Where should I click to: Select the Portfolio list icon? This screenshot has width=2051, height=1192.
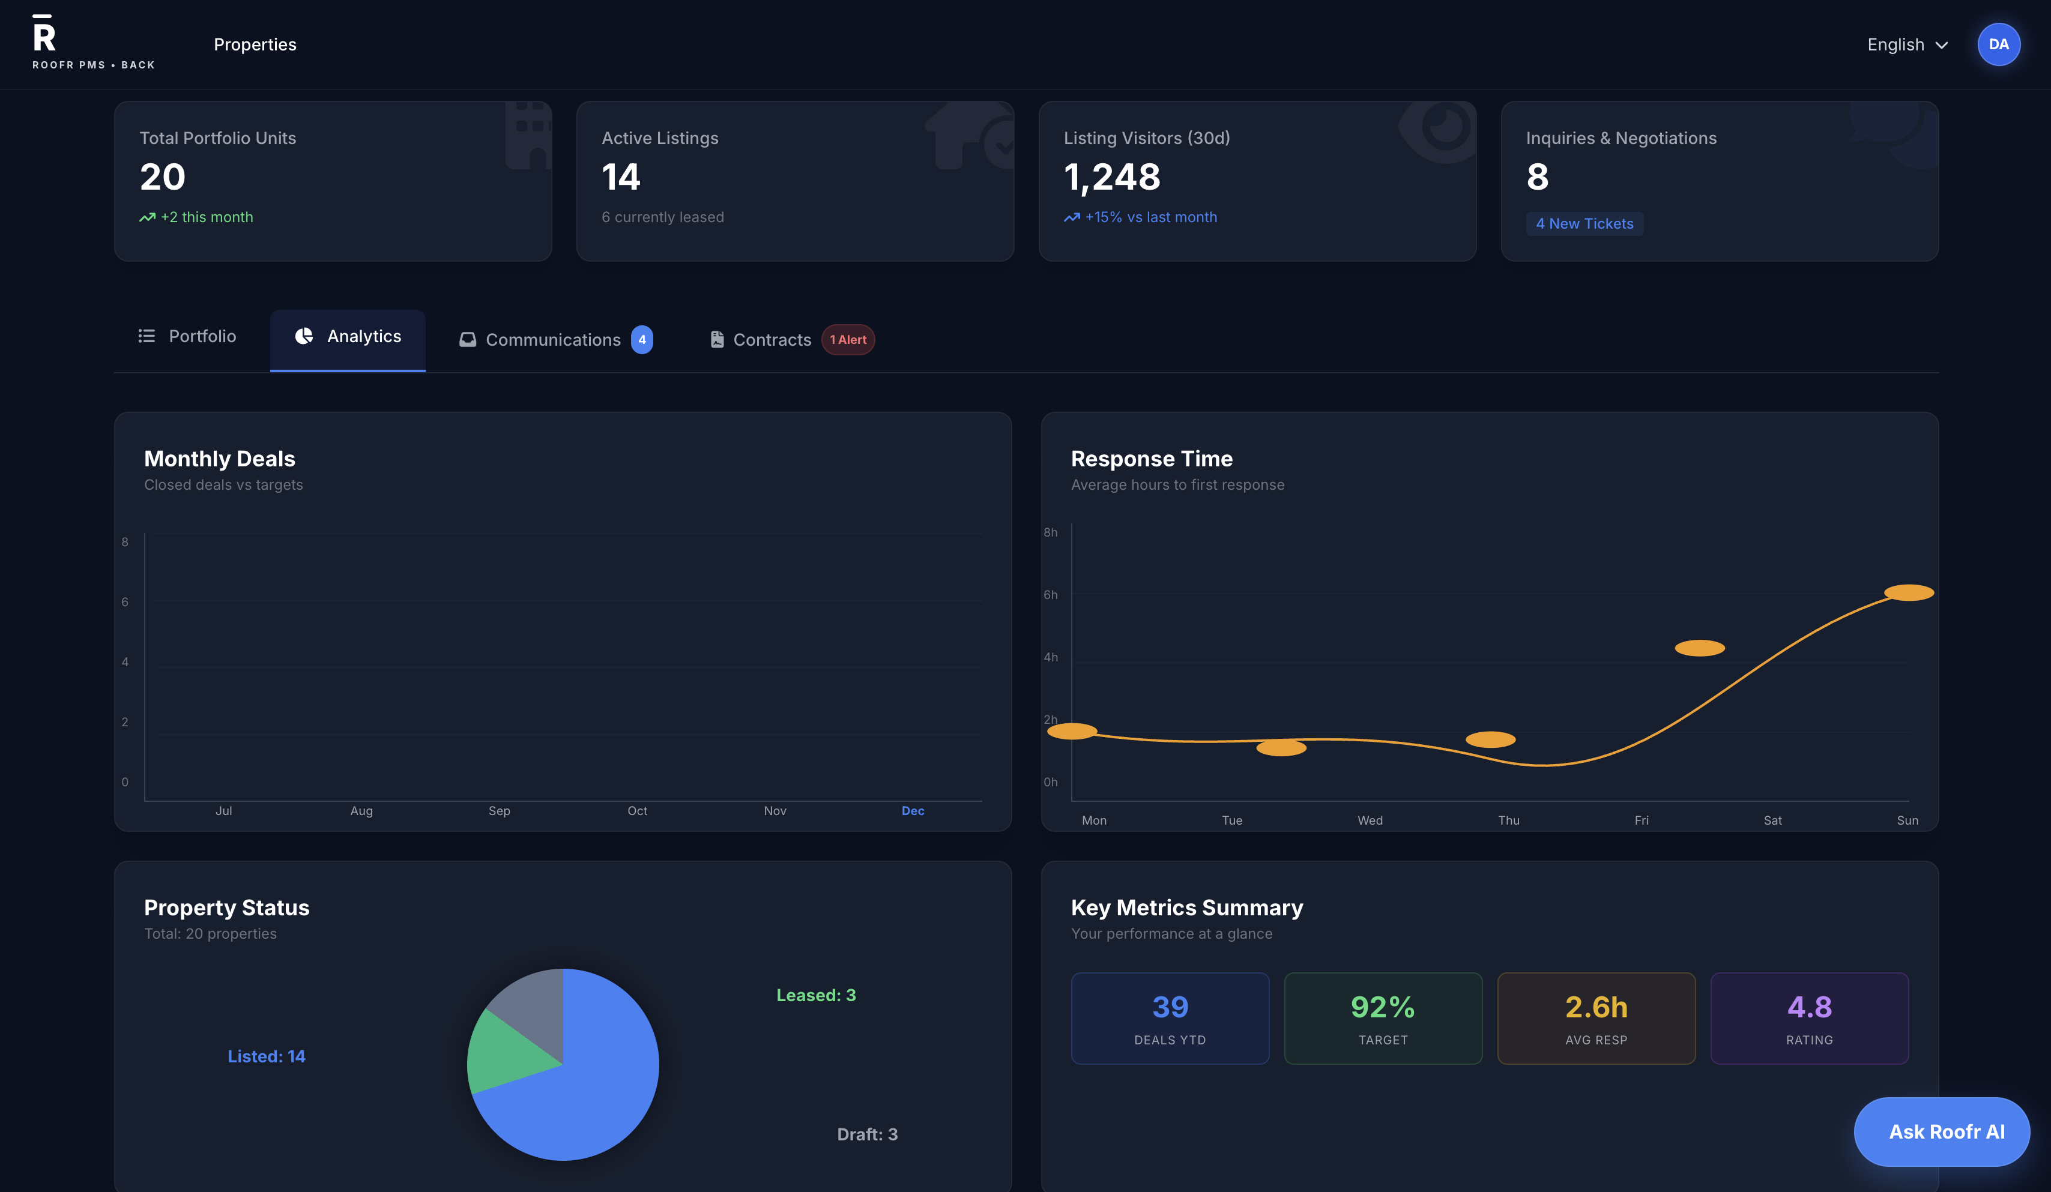pos(146,336)
